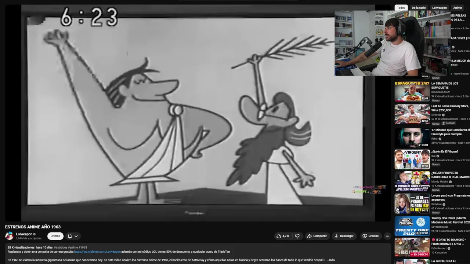Image resolution: width=470 pixels, height=264 pixels.
Task: Click the #astroboy hashtag
Action: pos(60,247)
